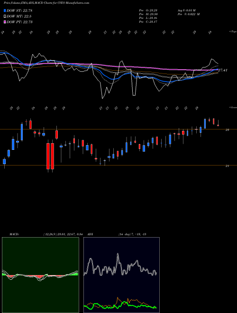Click the 'Pre C: 23.17' value
Image resolution: width=237 pixels, height=313 pixels.
(x=148, y=22)
